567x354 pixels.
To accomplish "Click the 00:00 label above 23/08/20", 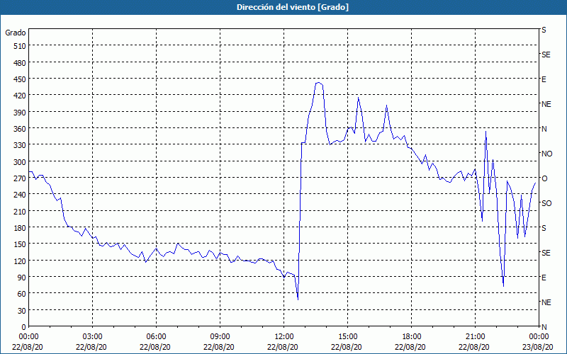I will pyautogui.click(x=539, y=337).
